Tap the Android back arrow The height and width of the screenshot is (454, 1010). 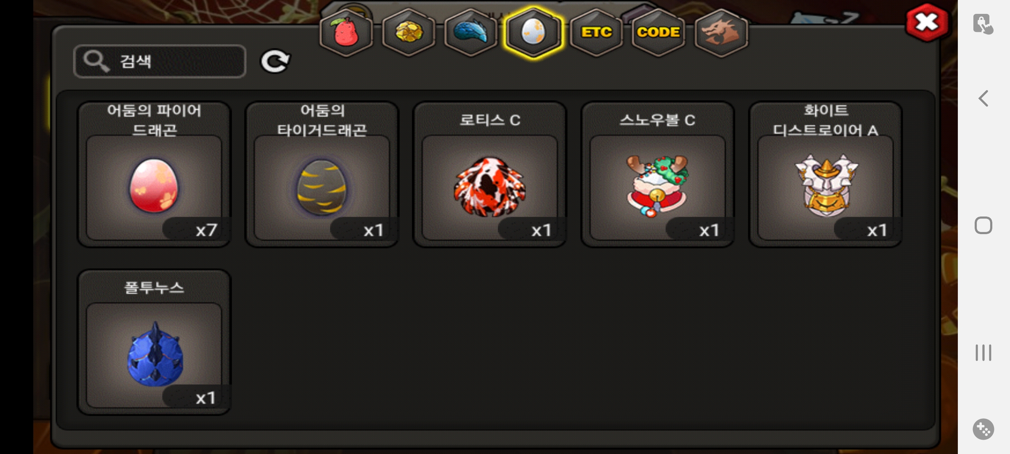click(983, 99)
